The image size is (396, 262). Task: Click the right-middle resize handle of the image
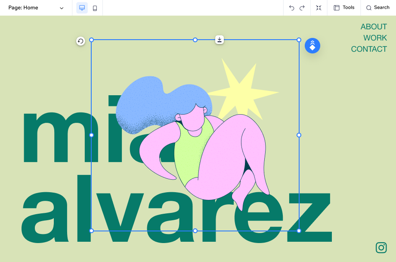299,135
